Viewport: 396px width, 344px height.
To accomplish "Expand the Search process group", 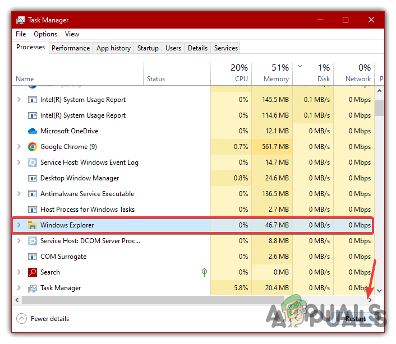I will [19, 272].
